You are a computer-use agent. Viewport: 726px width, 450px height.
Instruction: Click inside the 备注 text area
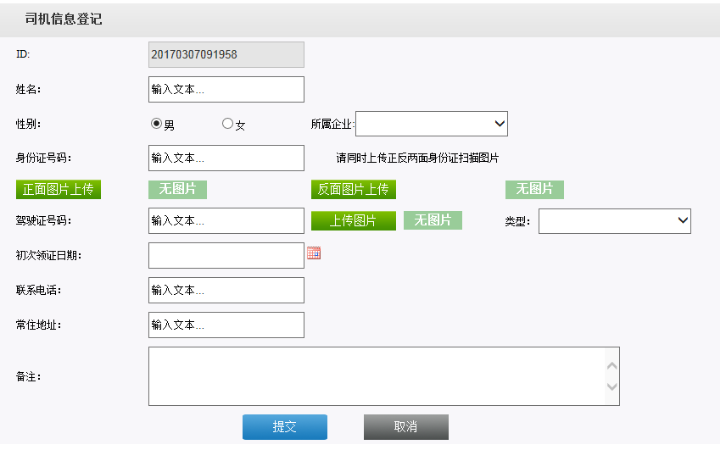click(377, 376)
